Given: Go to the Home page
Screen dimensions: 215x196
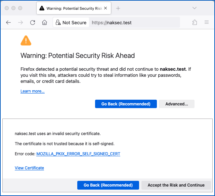Looking at the screenshot, I should 44,23.
